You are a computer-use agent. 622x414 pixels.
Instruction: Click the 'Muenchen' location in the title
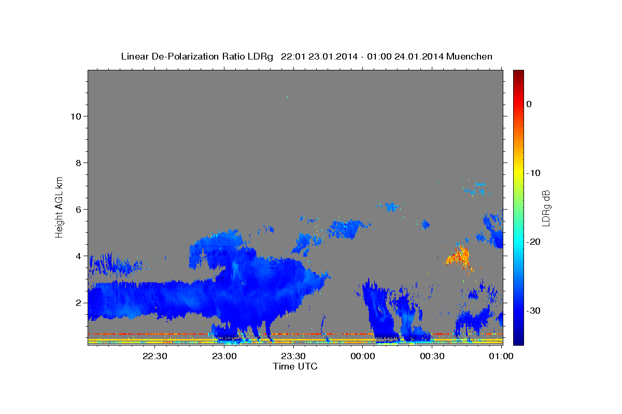point(470,56)
